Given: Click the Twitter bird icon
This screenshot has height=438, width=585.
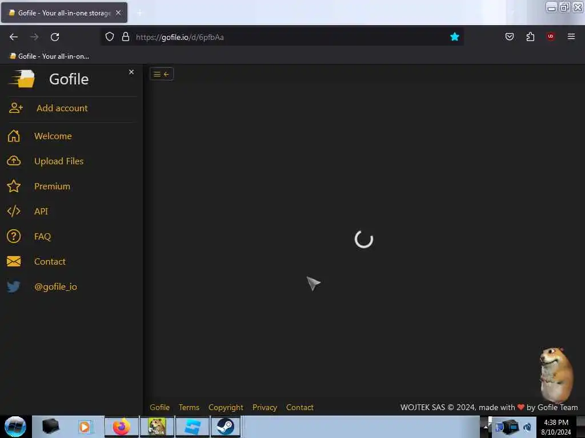Looking at the screenshot, I should pyautogui.click(x=14, y=286).
